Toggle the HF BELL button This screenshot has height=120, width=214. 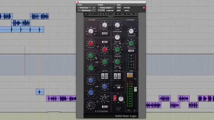105,42
